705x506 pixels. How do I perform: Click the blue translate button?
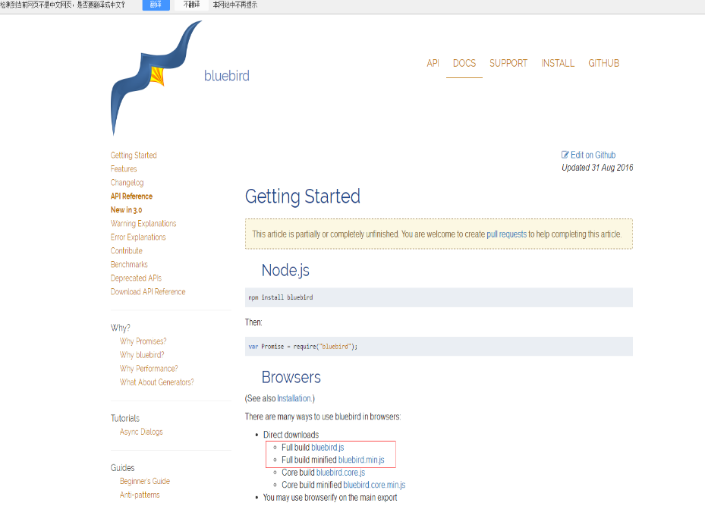click(x=156, y=5)
